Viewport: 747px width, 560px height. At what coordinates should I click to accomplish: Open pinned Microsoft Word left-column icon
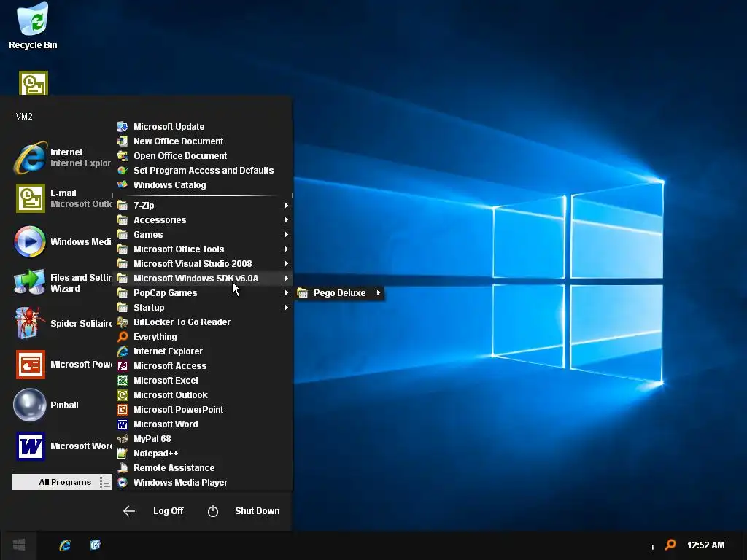[31, 446]
